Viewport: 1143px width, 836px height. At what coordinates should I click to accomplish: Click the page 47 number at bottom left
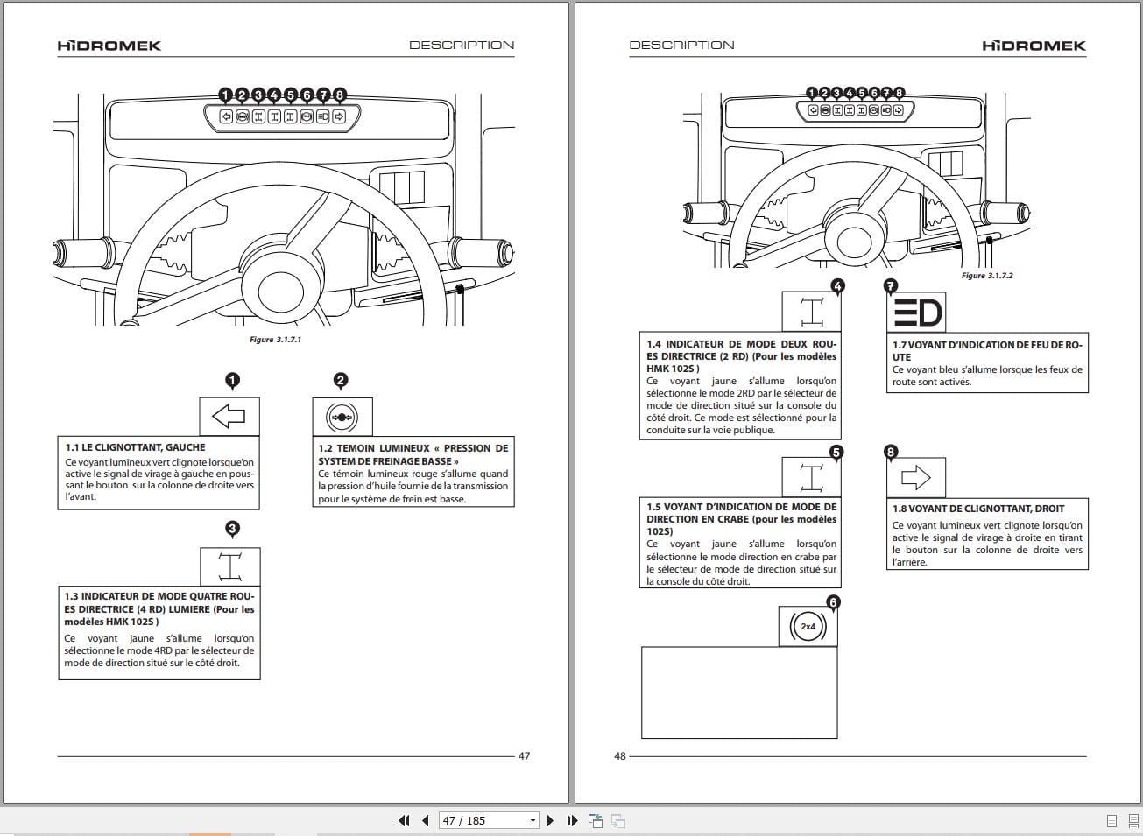524,755
